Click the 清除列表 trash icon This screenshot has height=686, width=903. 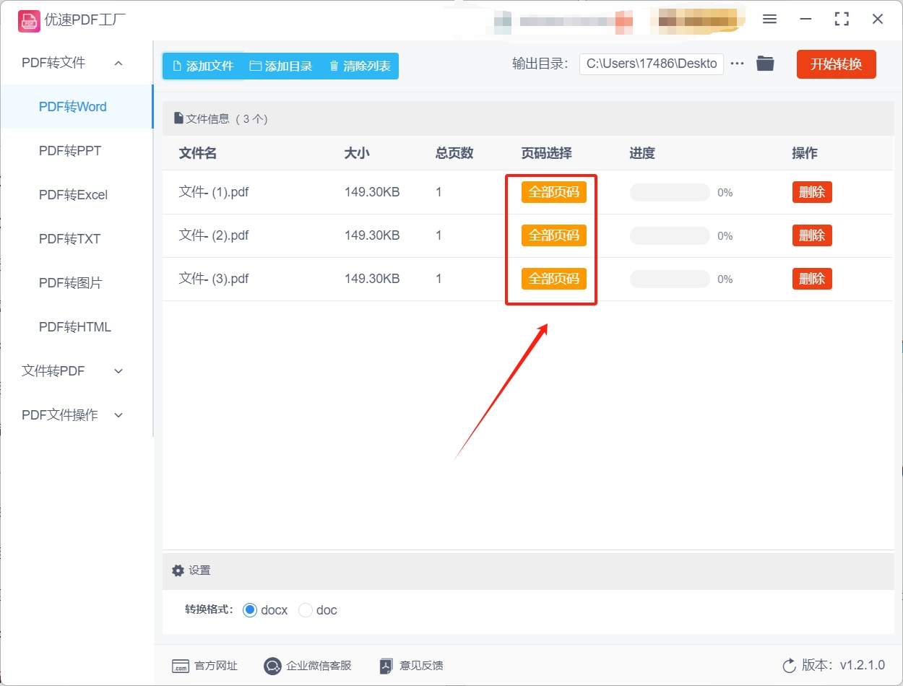(x=333, y=65)
